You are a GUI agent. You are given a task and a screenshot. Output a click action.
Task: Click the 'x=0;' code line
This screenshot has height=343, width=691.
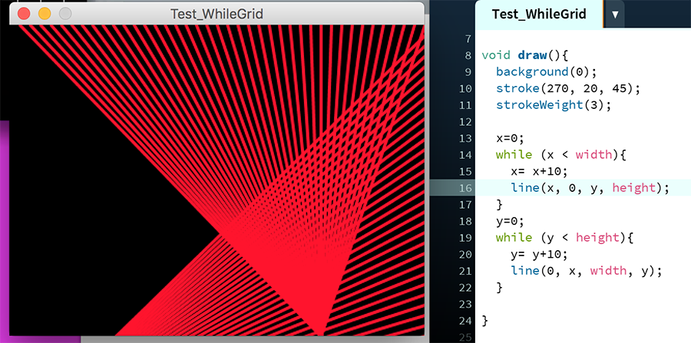510,138
